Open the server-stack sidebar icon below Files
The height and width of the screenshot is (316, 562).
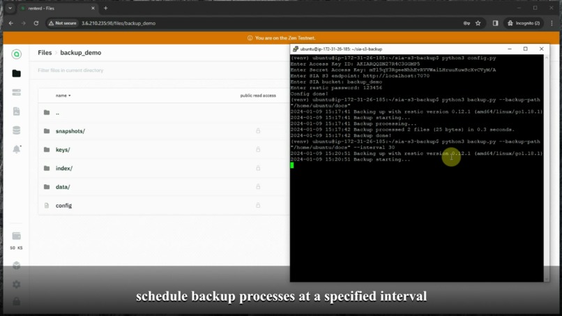pos(16,93)
